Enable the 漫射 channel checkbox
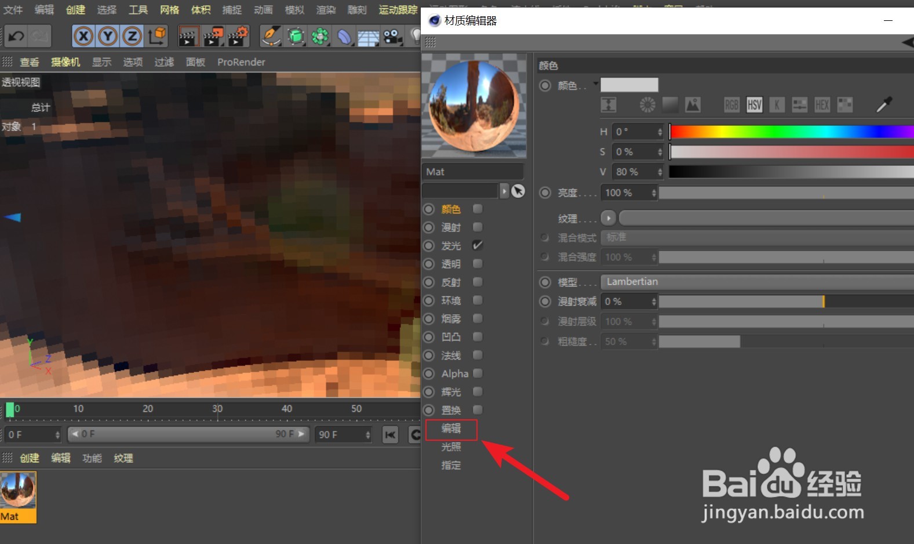The image size is (914, 544). point(478,227)
